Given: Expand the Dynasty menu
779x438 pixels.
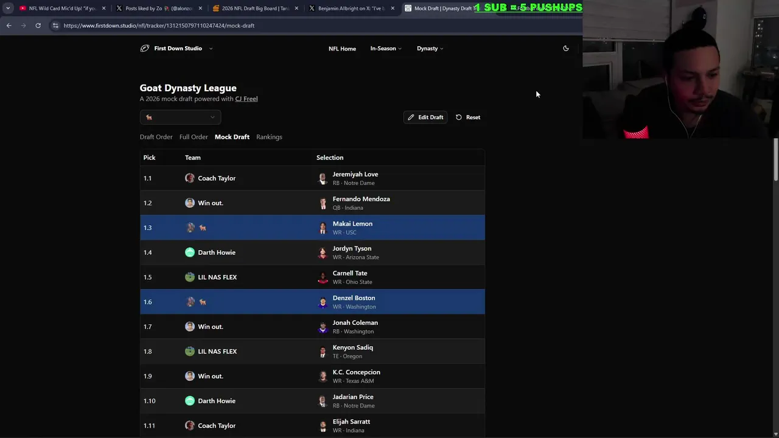Looking at the screenshot, I should pos(430,49).
